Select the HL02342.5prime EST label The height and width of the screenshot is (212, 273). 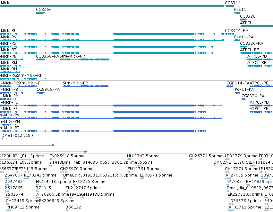tap(143, 156)
